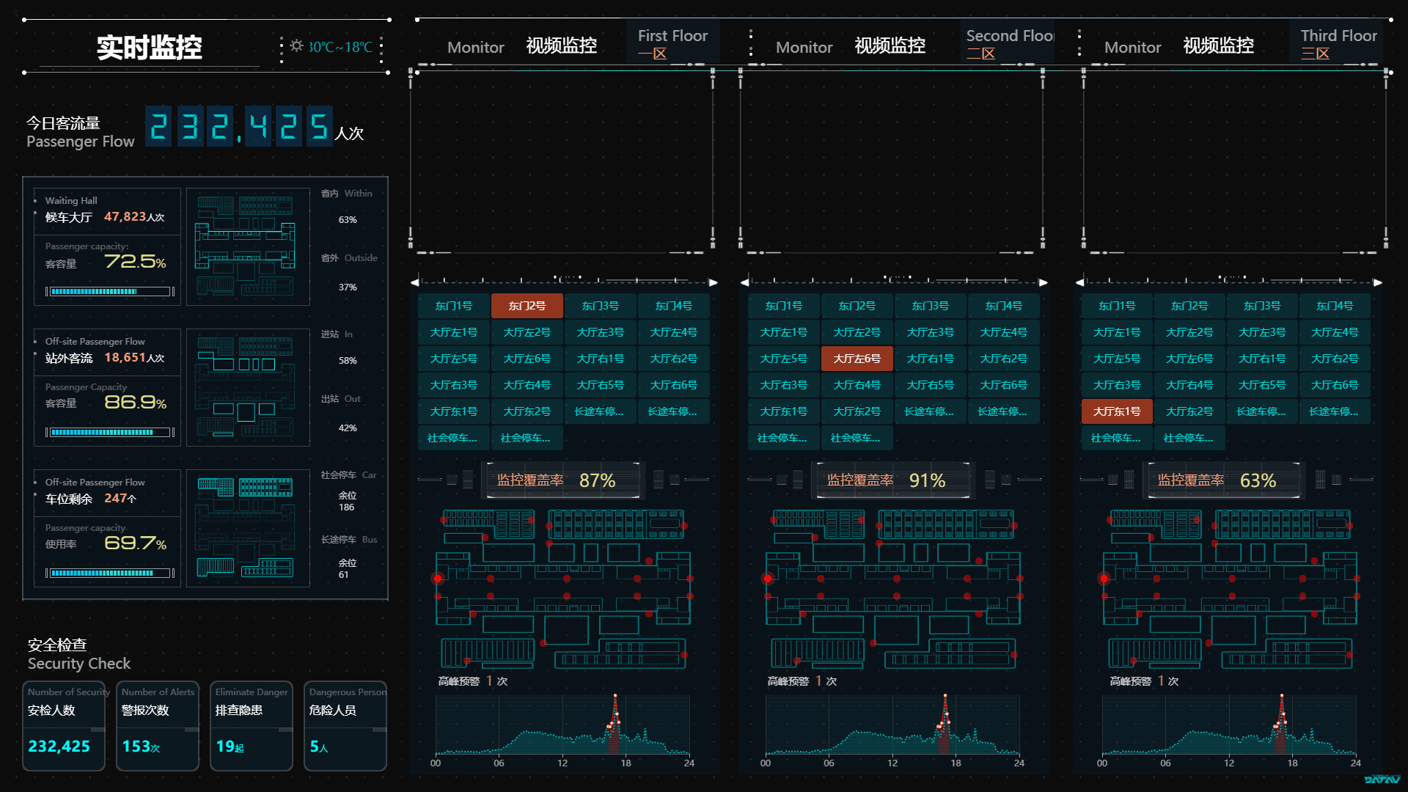Click the 监控覆盖率 87% indicator
Screen dimensions: 1408x792
click(x=563, y=480)
